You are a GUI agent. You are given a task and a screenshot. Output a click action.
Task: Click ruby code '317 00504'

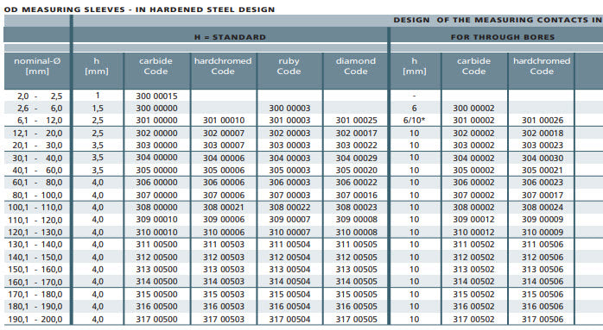point(289,320)
